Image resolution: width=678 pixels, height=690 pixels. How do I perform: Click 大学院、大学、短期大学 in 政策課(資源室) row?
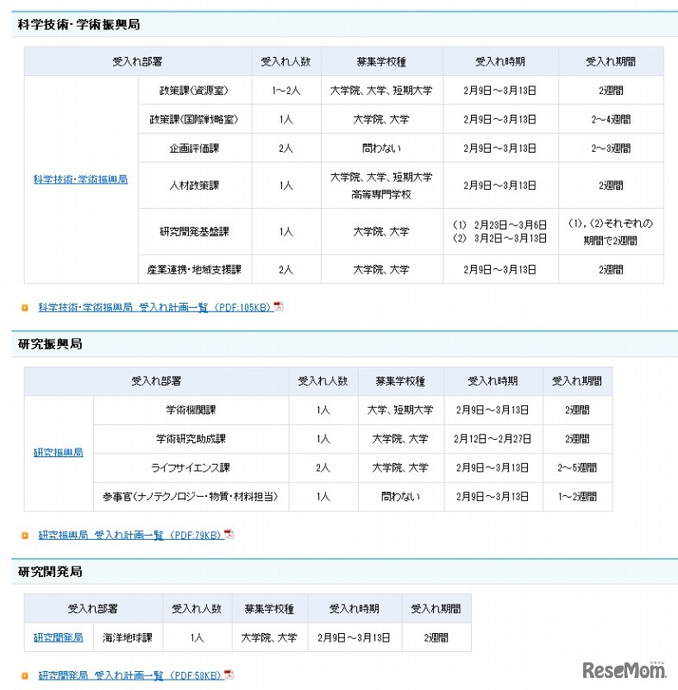coord(382,91)
